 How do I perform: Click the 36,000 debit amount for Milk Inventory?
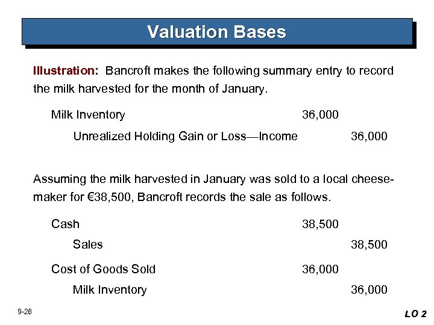click(x=320, y=115)
